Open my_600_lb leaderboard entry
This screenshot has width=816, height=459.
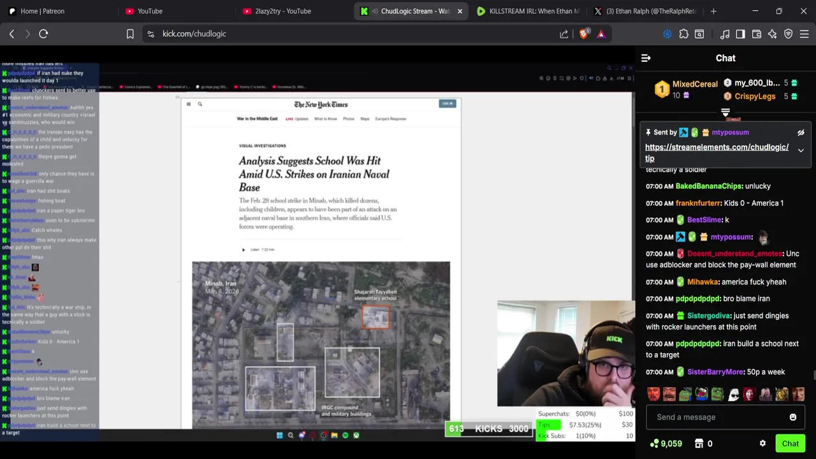coord(757,83)
